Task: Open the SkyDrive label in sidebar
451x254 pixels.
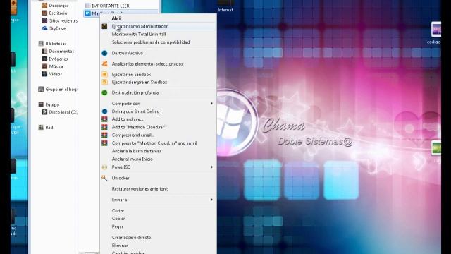Action: point(58,28)
